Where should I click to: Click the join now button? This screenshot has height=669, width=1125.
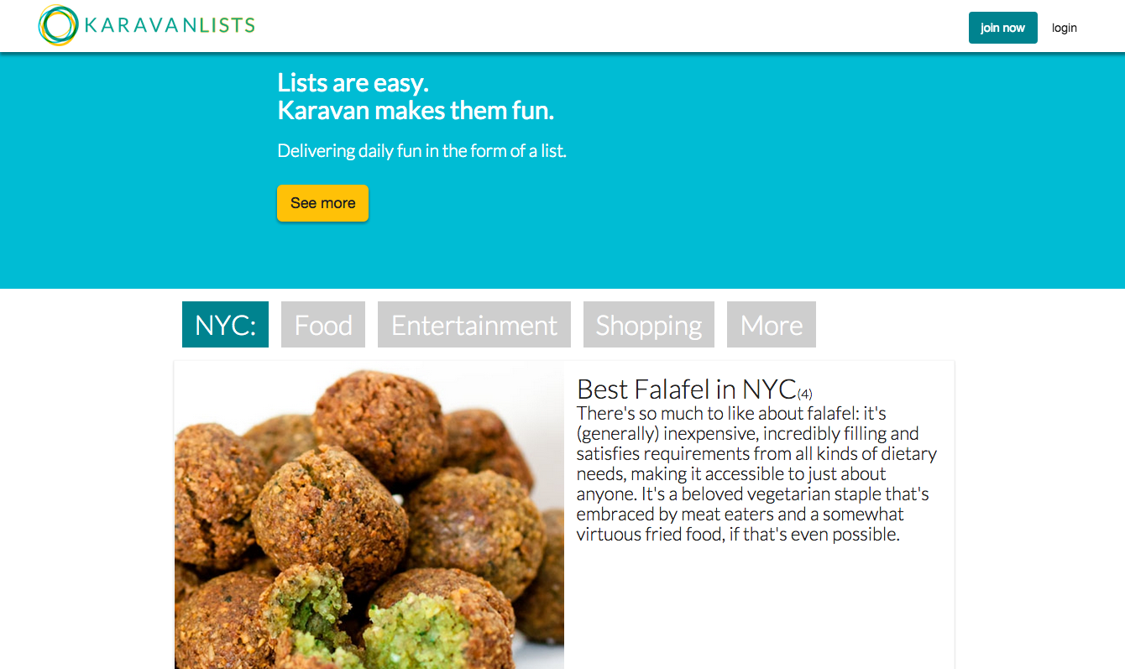[1002, 28]
